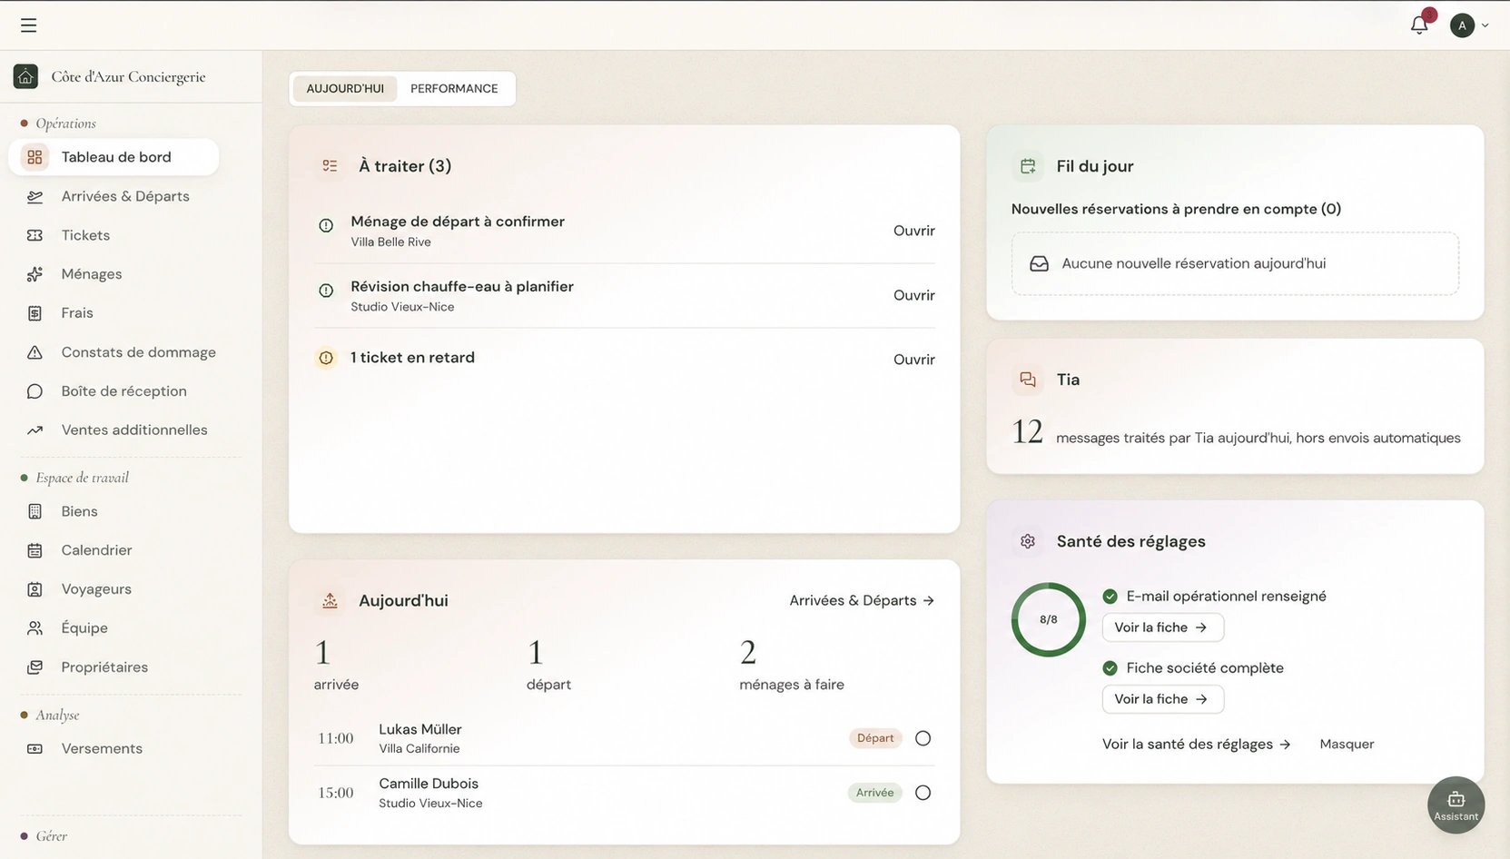Open the Assistant floating button
Image resolution: width=1510 pixels, height=859 pixels.
1456,805
